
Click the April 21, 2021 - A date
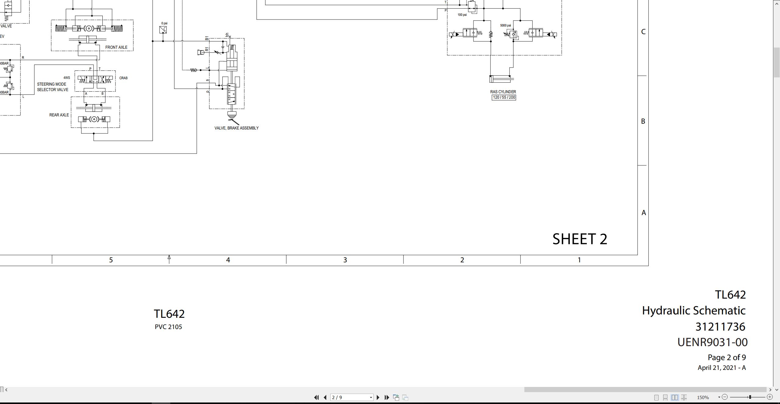[x=722, y=368]
